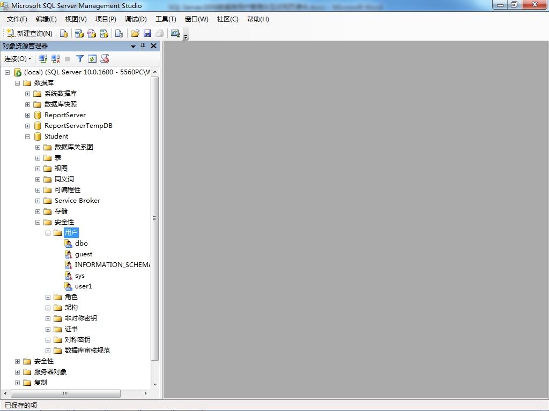Select the 同义词 folder

[64, 179]
